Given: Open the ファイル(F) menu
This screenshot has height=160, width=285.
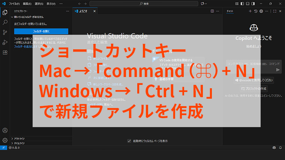Looking at the screenshot, I should point(14,4).
